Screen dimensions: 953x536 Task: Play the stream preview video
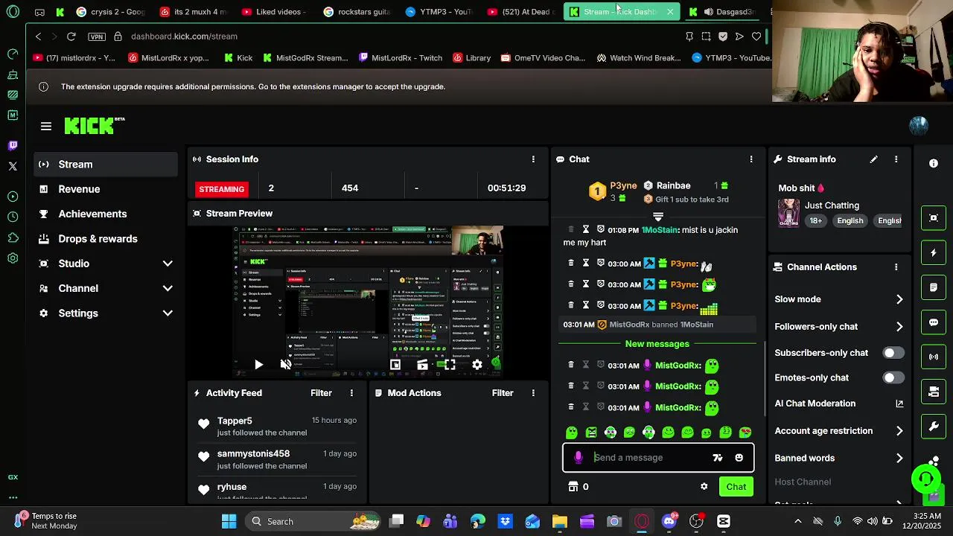258,365
